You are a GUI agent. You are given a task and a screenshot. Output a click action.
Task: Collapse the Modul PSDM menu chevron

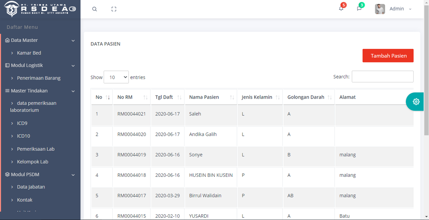click(x=73, y=175)
